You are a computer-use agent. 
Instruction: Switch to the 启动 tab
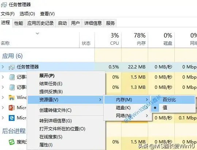[x=62, y=23]
